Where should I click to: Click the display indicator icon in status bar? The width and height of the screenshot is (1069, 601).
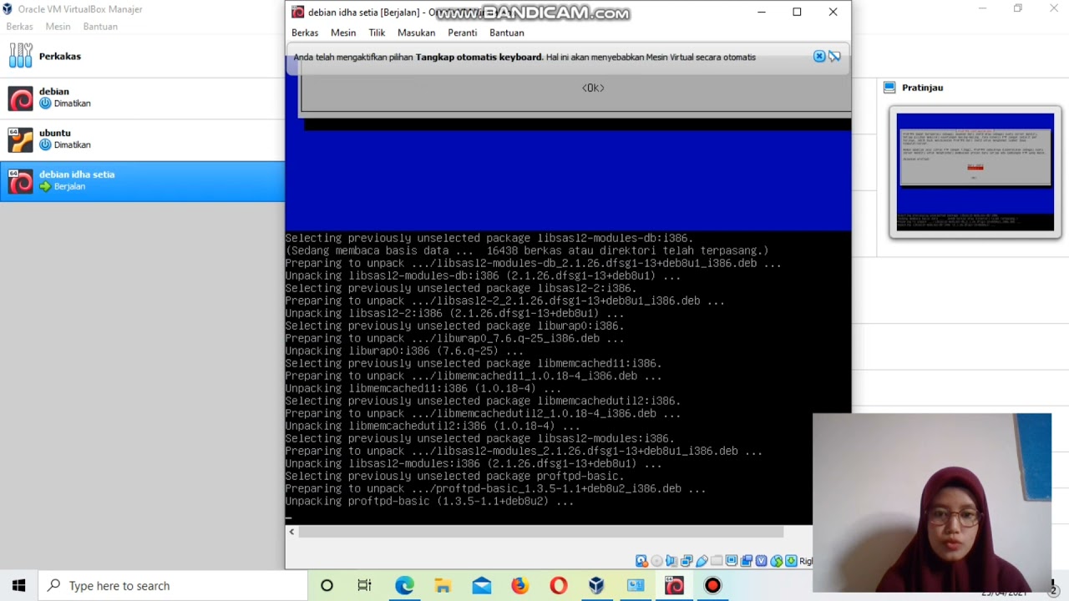point(732,561)
